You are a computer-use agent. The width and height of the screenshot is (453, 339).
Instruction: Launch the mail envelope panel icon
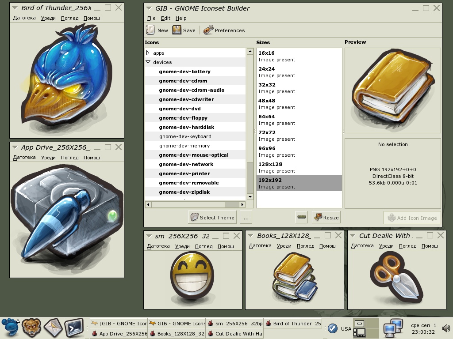pyautogui.click(x=52, y=328)
